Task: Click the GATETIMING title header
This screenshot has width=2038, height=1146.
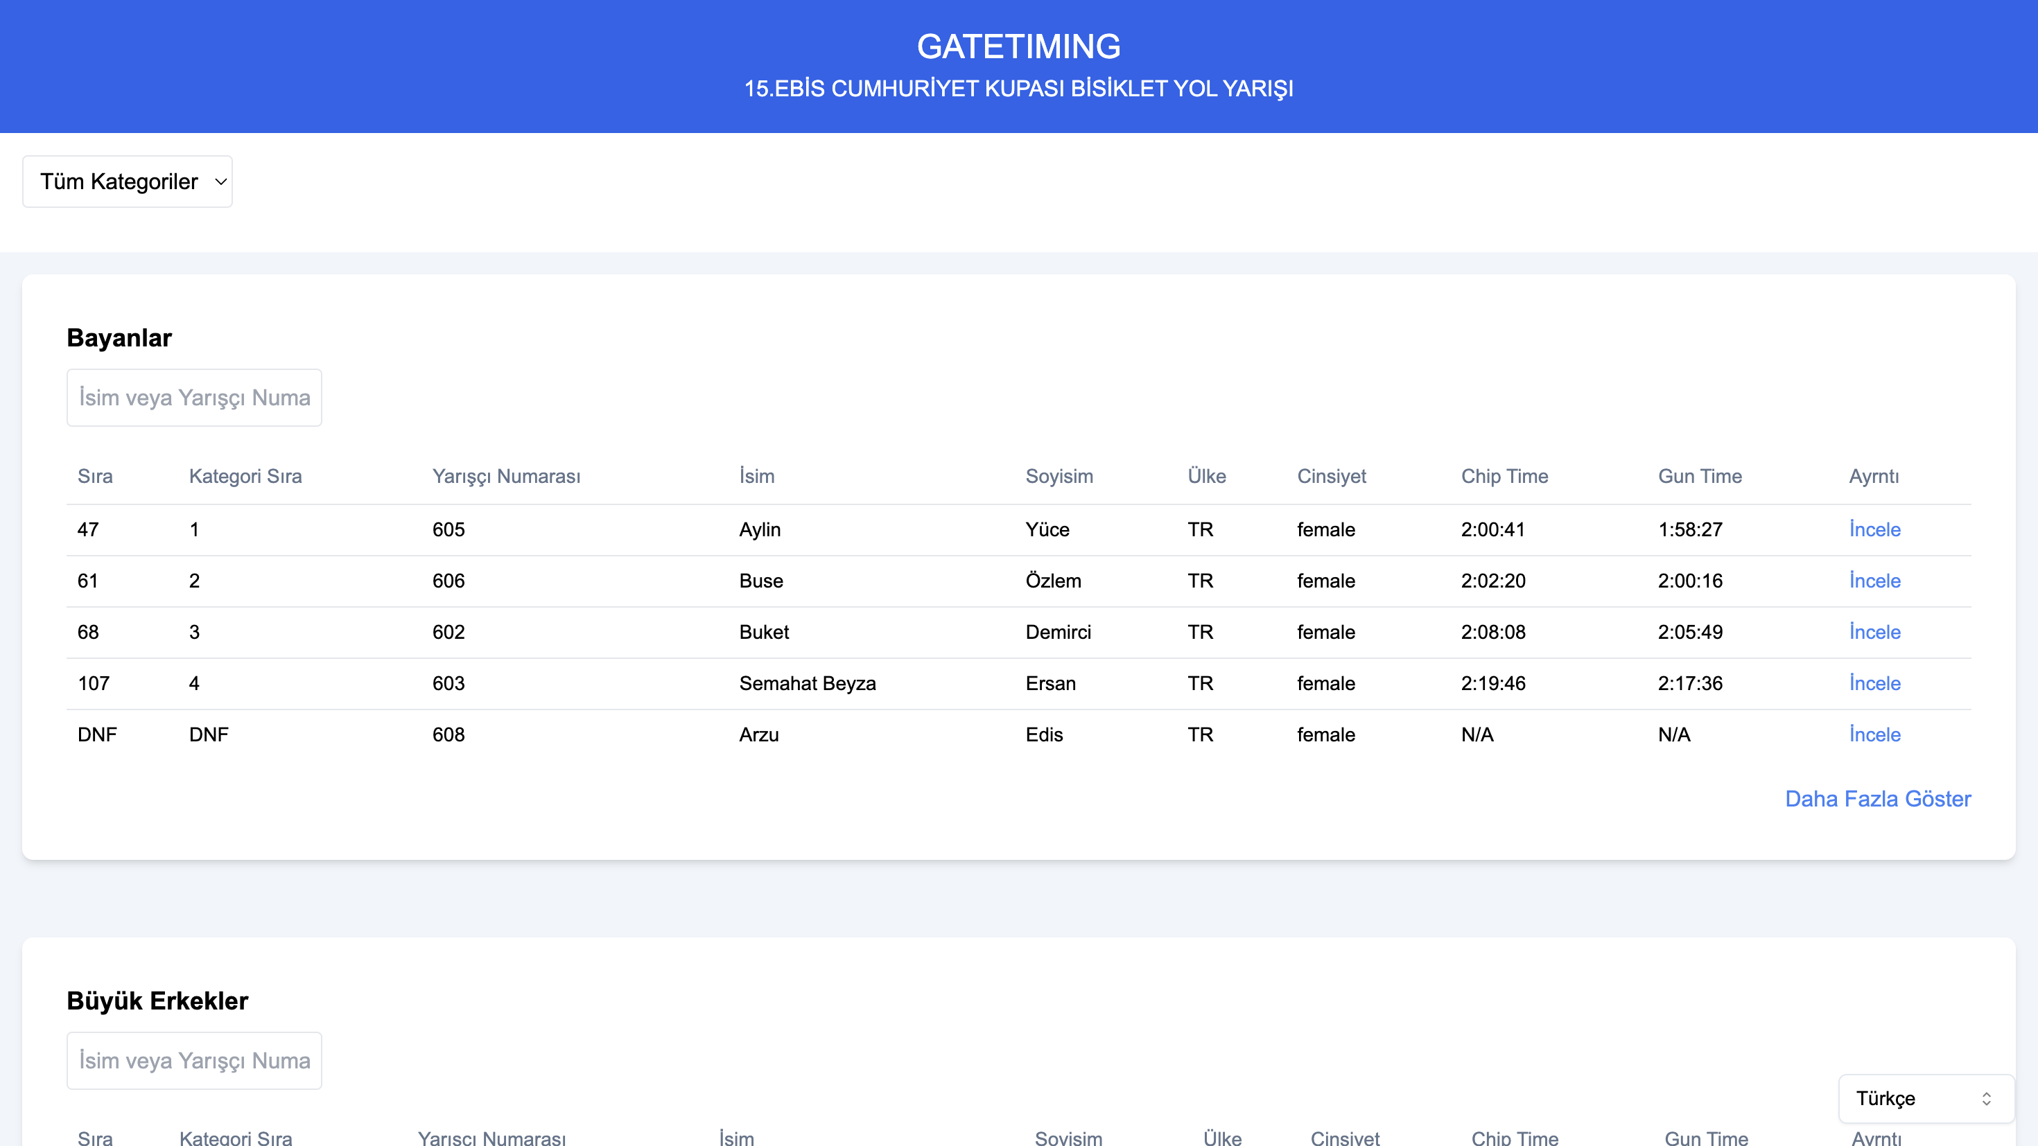Action: 1019,46
